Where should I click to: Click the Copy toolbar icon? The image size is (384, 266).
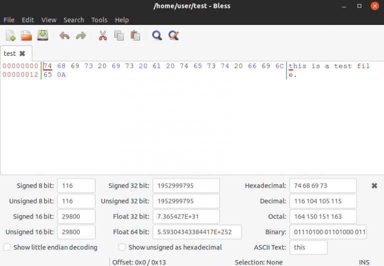119,35
